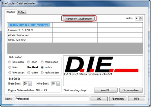The width and height of the screenshot is (151, 107).
Task: Click the Name field with 'Professionell'
Action: pos(52,99)
